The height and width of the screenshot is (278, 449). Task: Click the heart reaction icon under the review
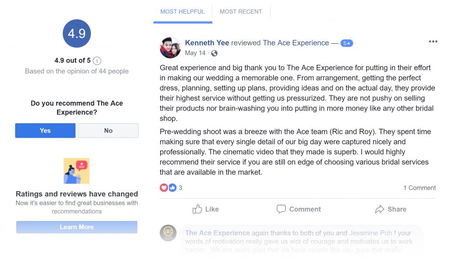tap(164, 188)
